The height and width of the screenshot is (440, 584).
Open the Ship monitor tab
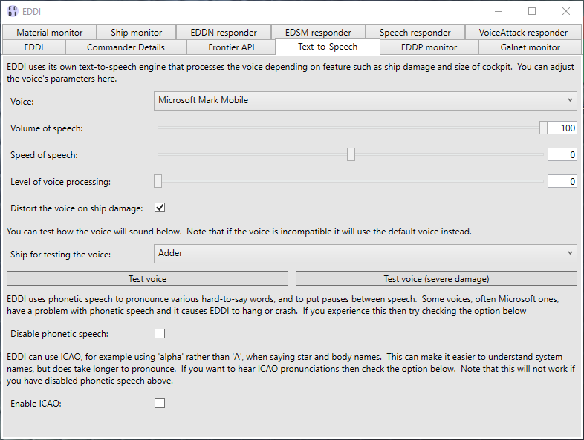pos(136,33)
